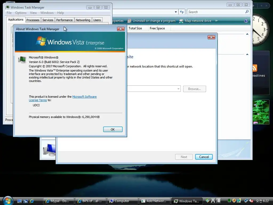Switch to the Networking tab
Viewport: 273px width, 205px height.
click(x=83, y=20)
